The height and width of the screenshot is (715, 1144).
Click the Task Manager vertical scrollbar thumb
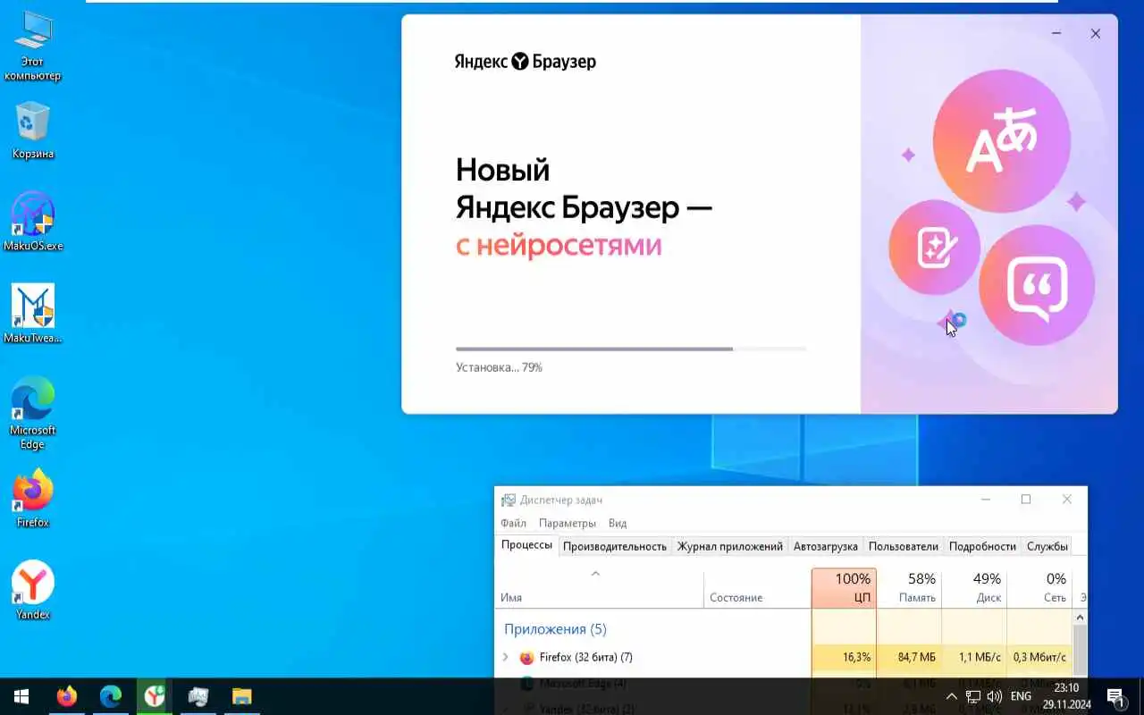click(x=1080, y=652)
